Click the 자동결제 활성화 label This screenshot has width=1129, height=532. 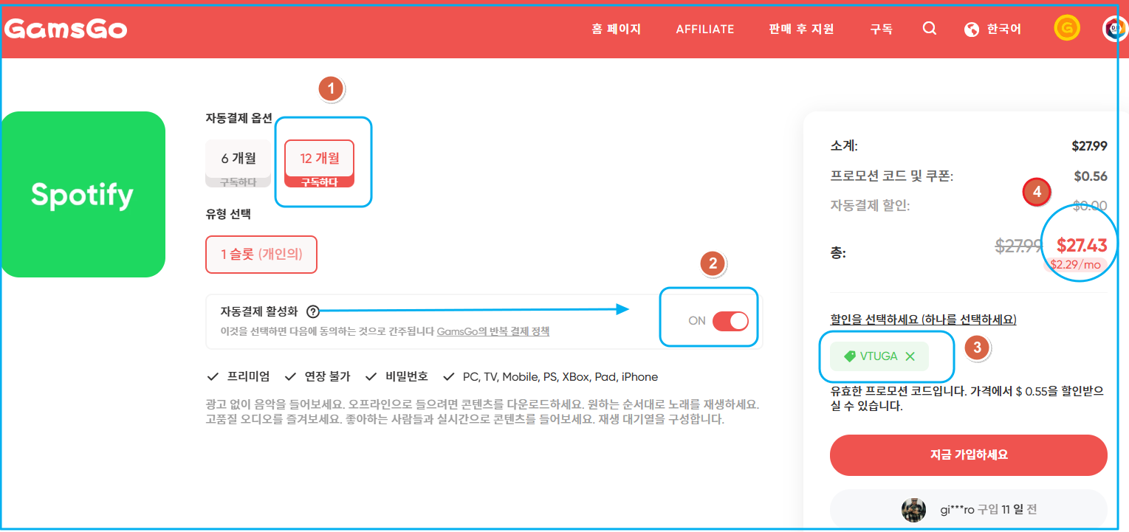click(x=259, y=311)
